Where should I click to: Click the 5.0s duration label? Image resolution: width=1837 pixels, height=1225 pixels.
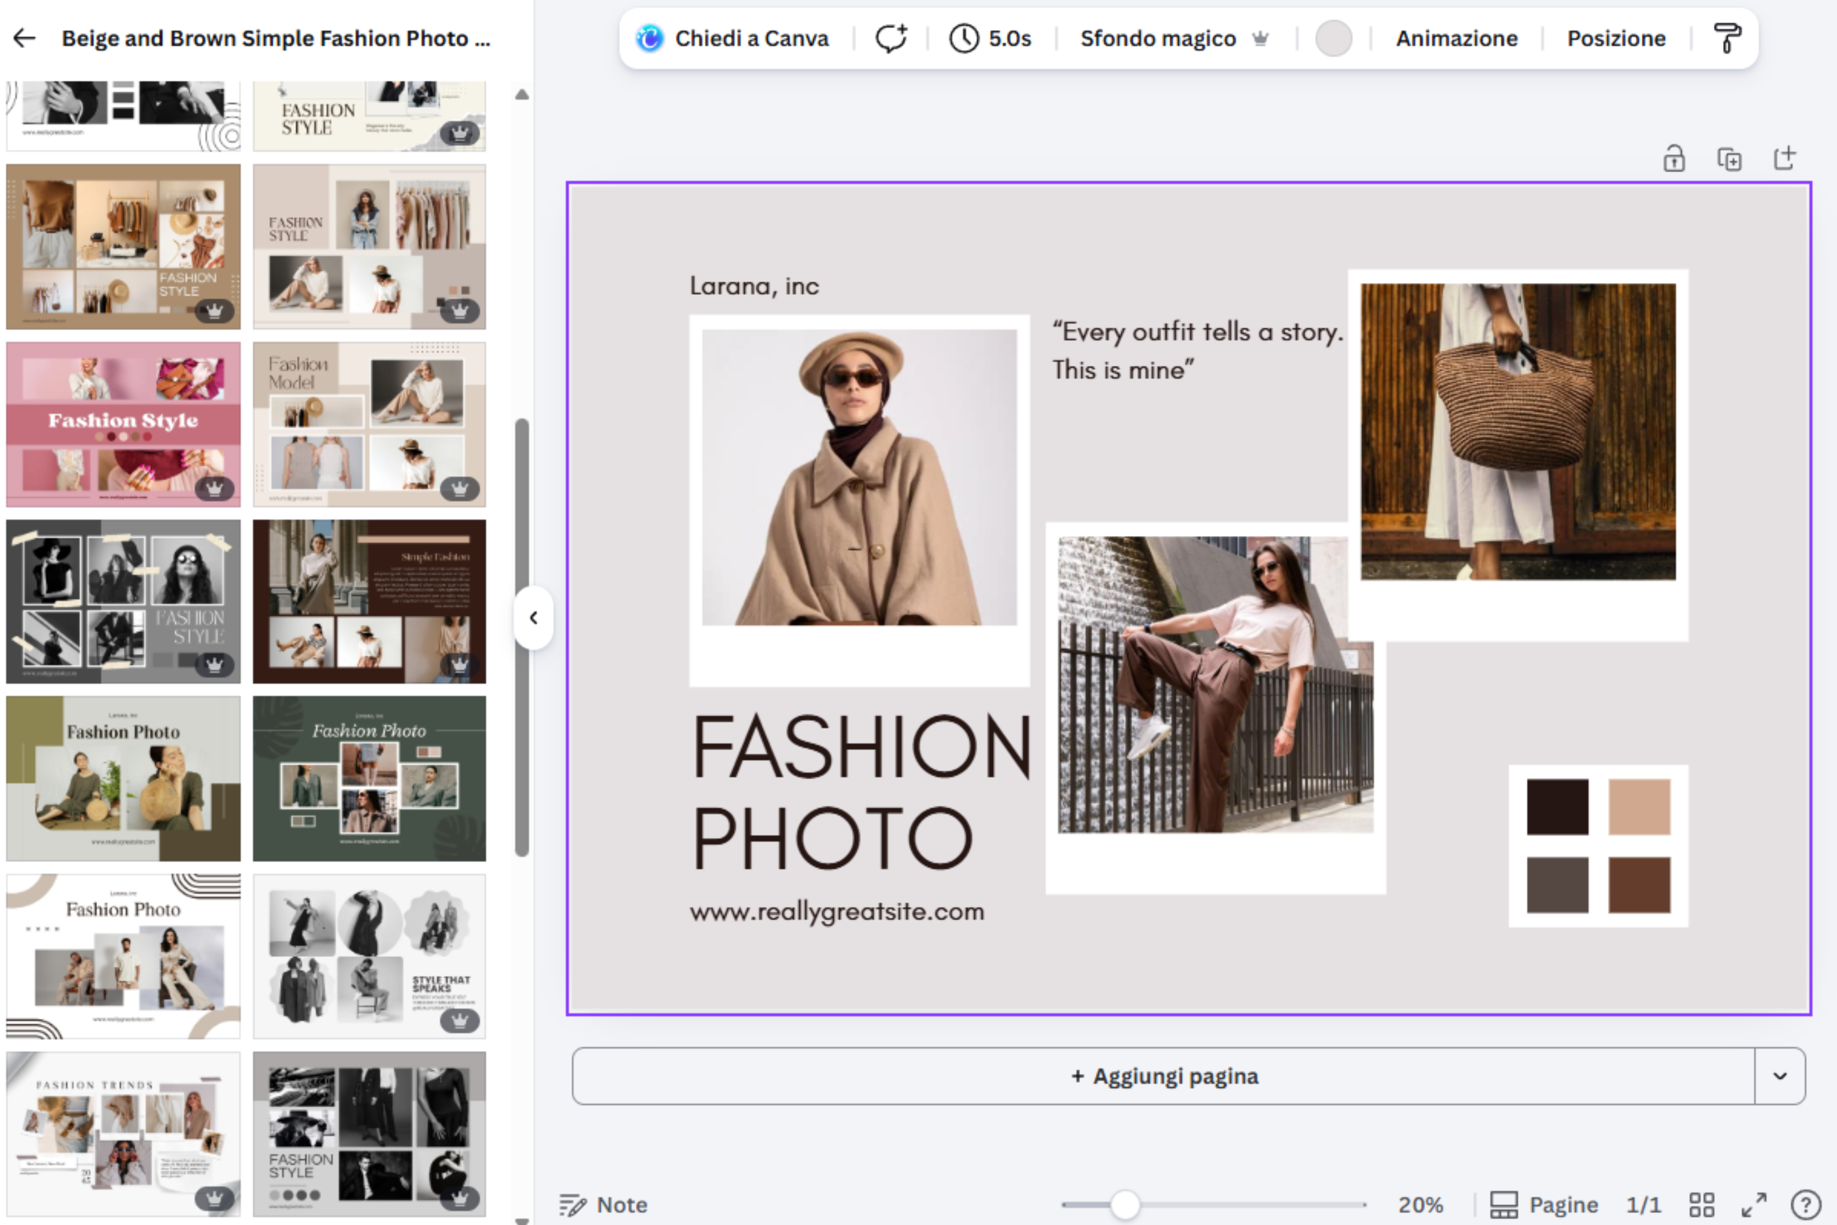[x=1010, y=38]
